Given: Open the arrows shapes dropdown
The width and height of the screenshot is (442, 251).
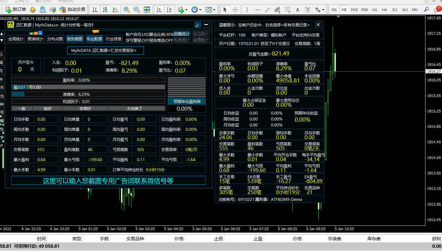Looking at the screenshot, I should [x=319, y=10].
